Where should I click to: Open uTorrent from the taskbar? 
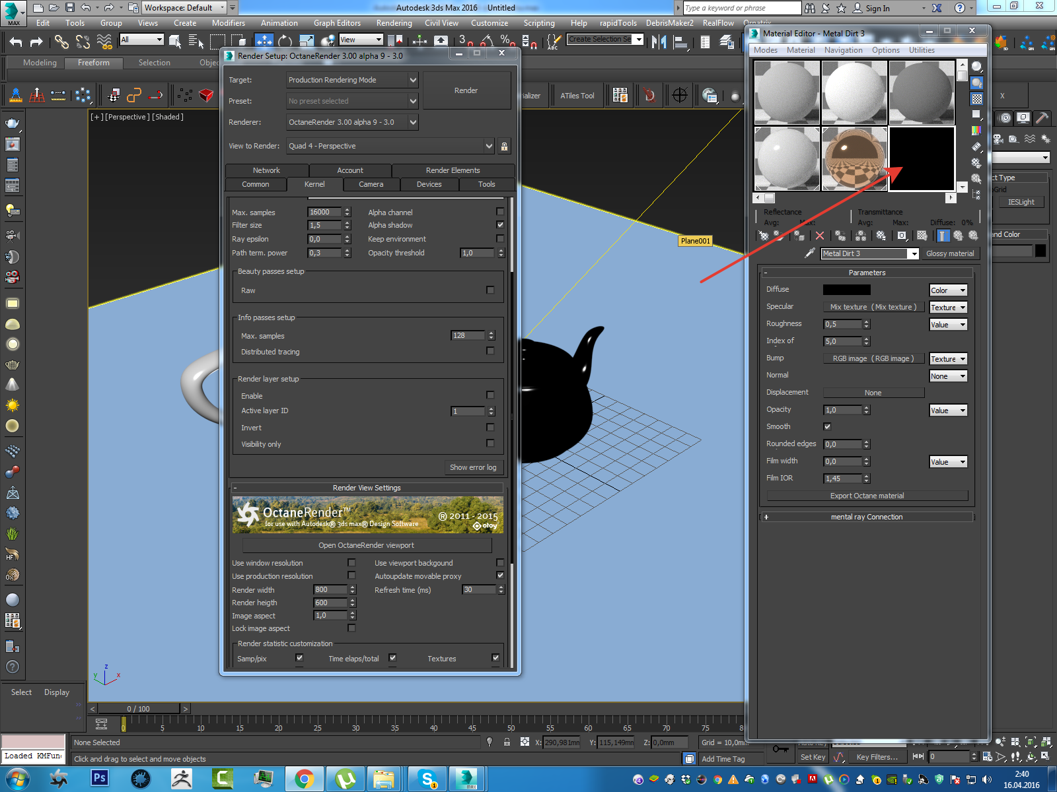click(x=346, y=779)
